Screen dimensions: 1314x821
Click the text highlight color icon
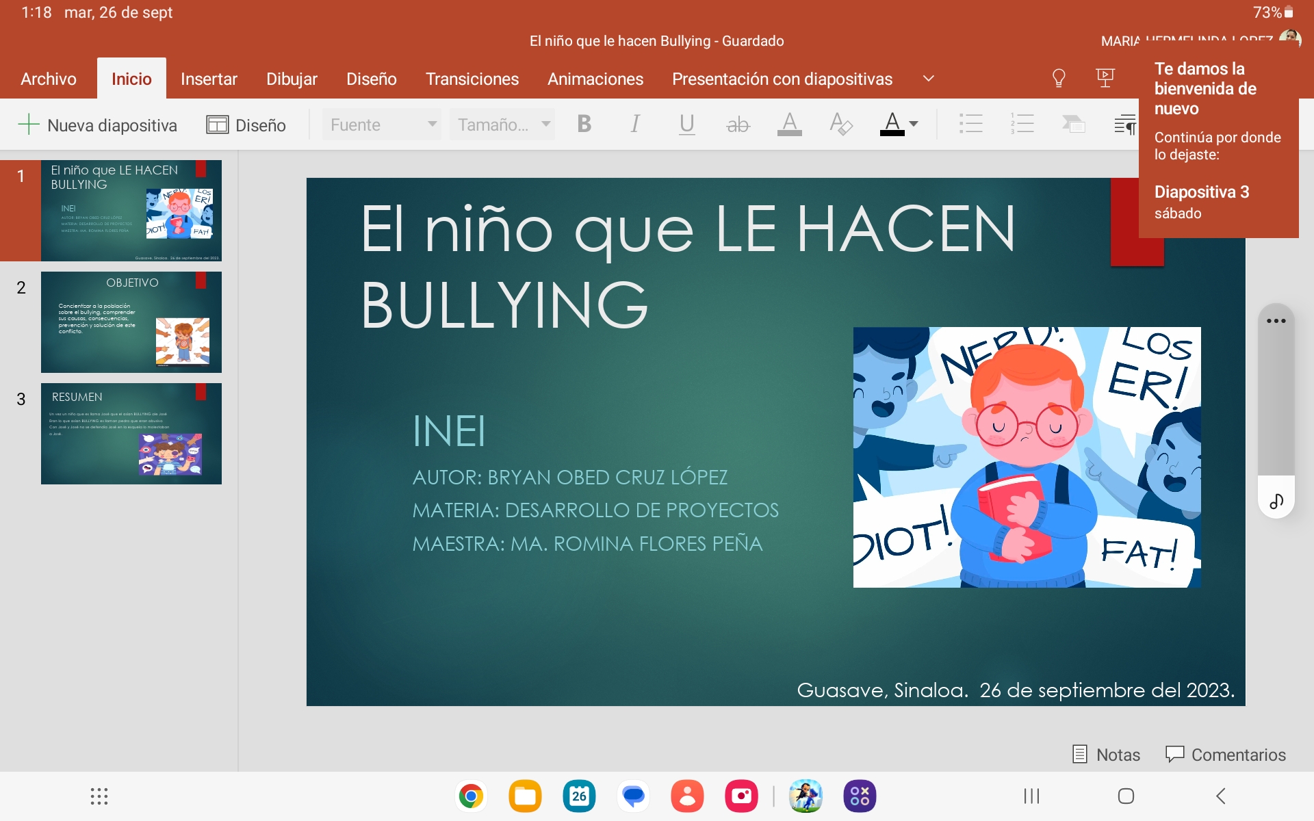click(789, 125)
